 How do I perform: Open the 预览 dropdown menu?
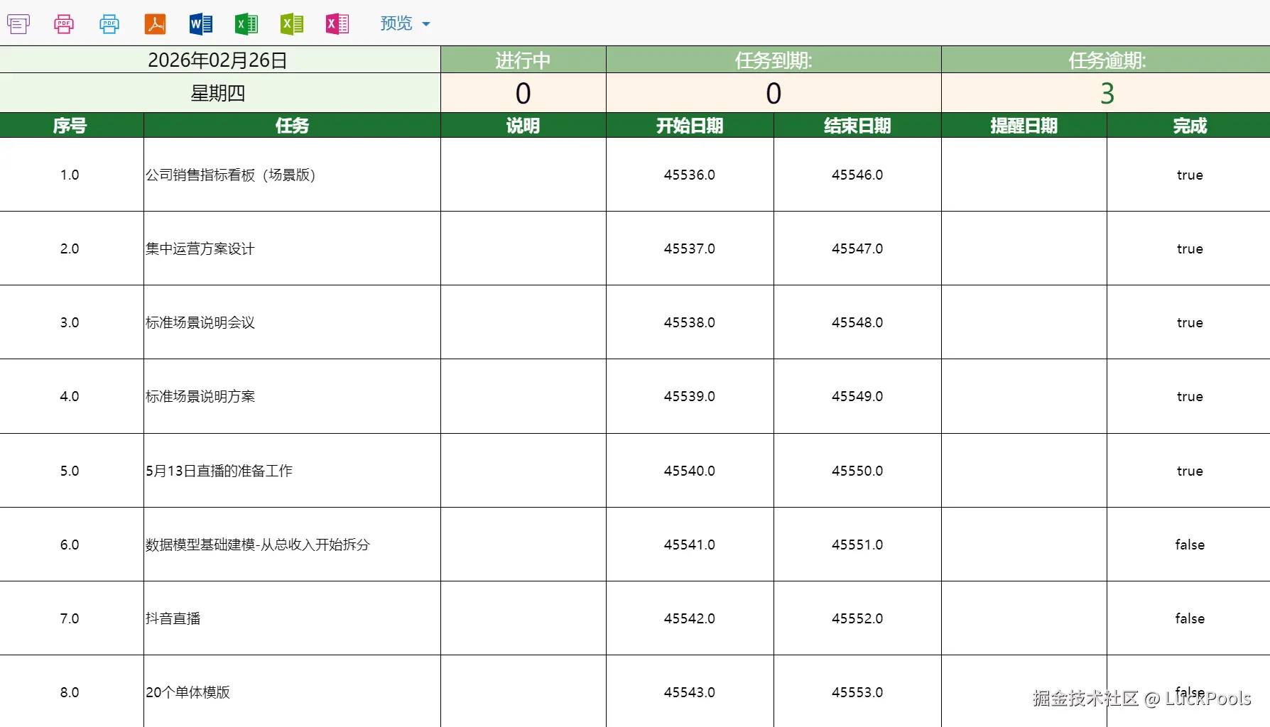pos(405,24)
